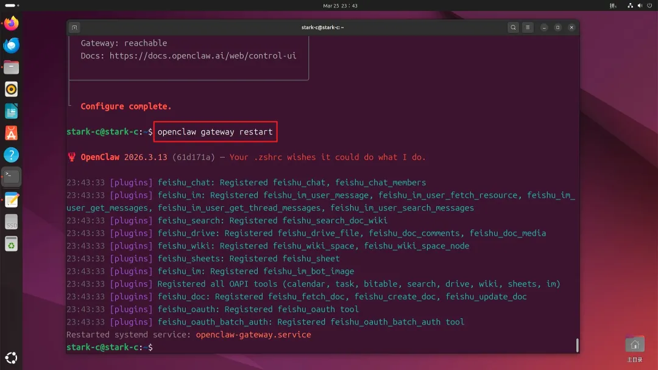The image size is (658, 370).
Task: Open the Help icon in dock
Action: tap(12, 155)
